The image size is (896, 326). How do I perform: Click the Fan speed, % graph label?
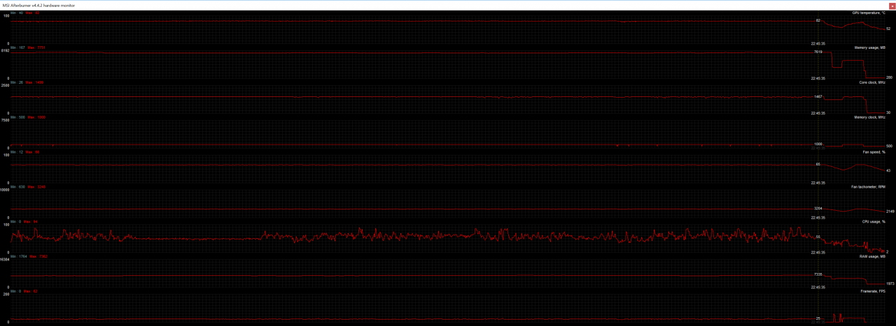coord(874,152)
